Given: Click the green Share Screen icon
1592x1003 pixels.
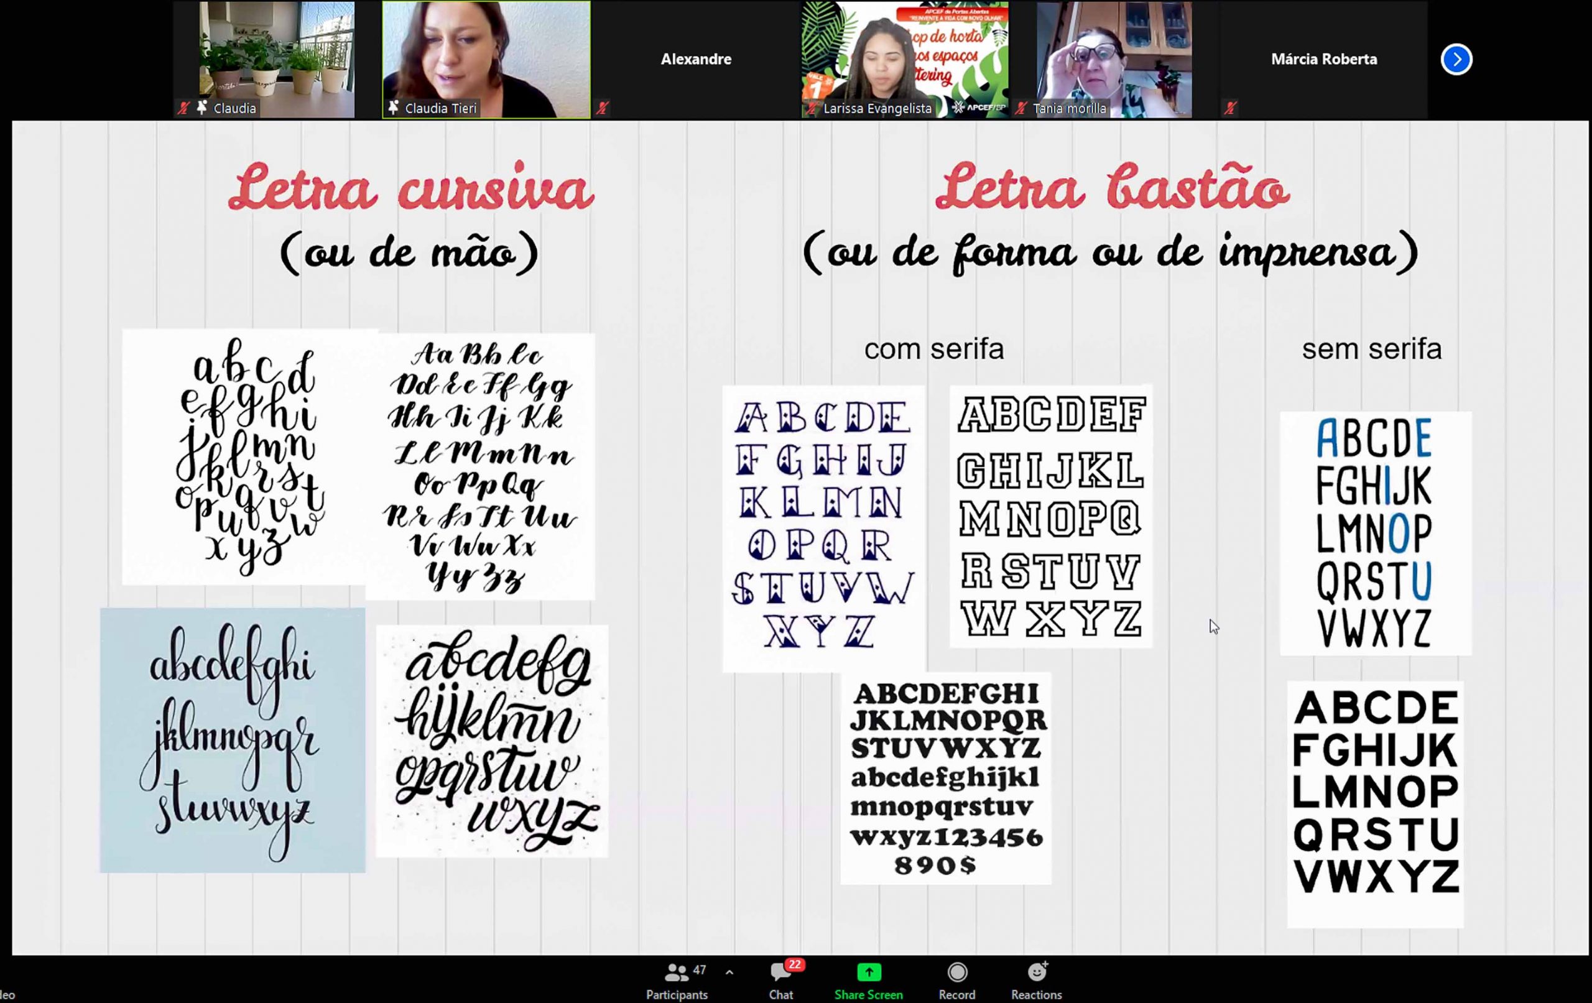Looking at the screenshot, I should (x=868, y=973).
